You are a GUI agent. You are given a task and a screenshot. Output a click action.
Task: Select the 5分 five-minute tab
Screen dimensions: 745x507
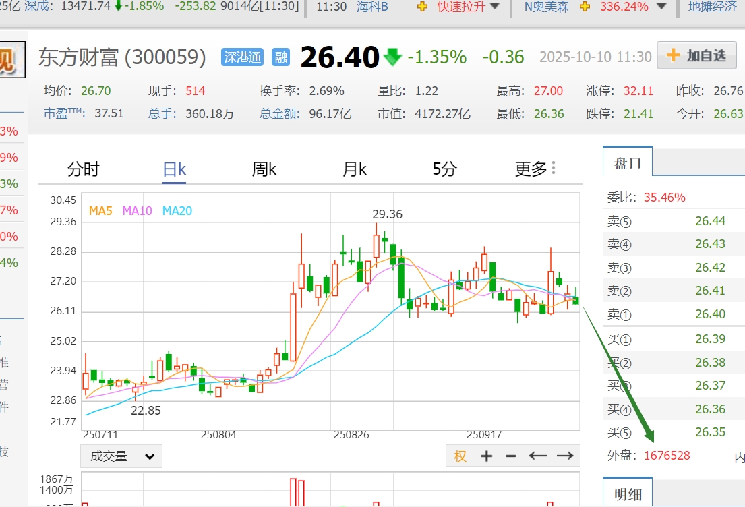click(445, 169)
